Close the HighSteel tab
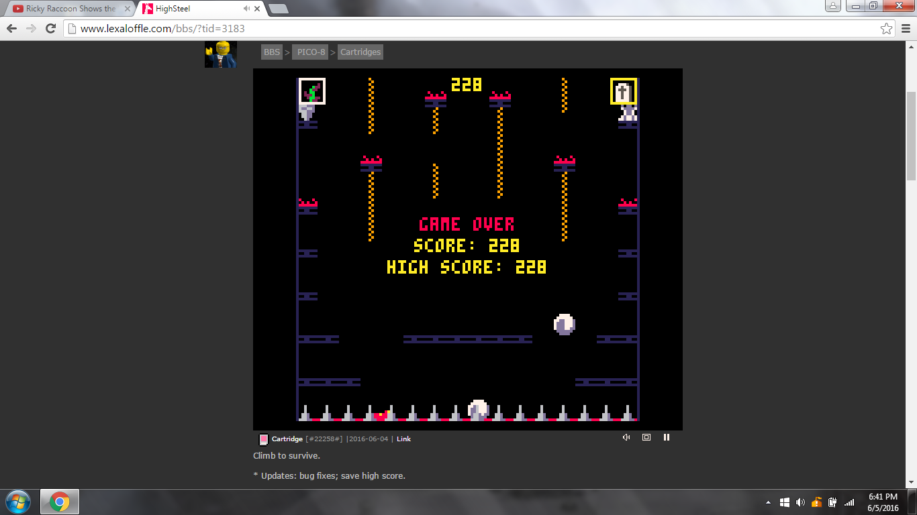This screenshot has width=917, height=515. (258, 9)
